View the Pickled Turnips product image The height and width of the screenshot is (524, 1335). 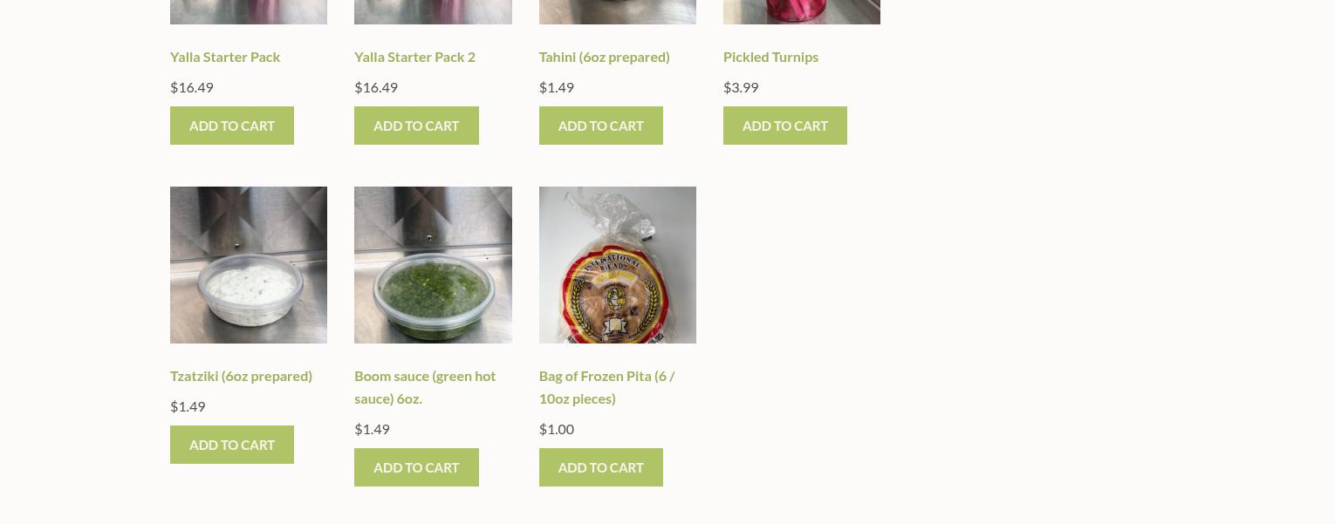coord(802,11)
